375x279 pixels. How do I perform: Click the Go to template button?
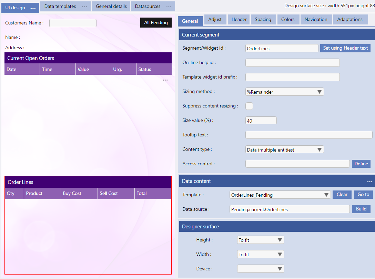[363, 195]
